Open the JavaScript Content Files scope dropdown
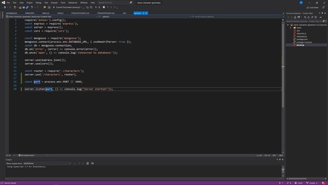This screenshot has width=328, height=185. (x=52, y=16)
